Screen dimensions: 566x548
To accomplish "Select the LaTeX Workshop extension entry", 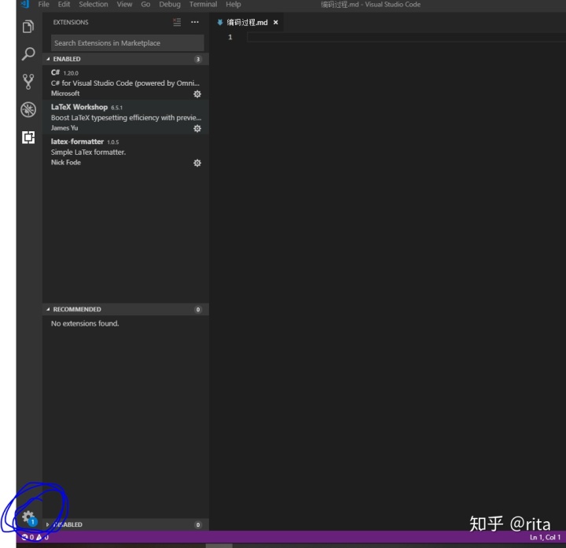I will [x=126, y=117].
